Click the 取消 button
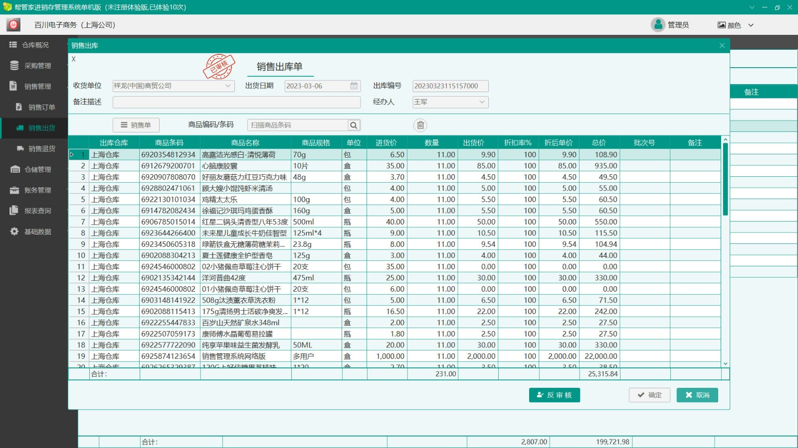798x448 pixels. 697,395
